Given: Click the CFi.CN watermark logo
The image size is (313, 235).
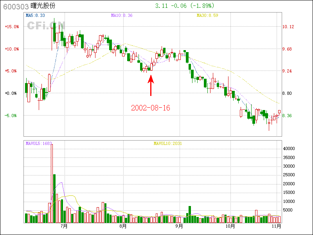Looking at the screenshot, I should [43, 25].
